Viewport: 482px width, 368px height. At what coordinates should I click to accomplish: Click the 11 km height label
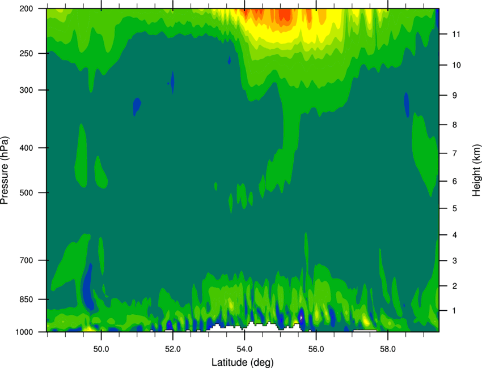pyautogui.click(x=456, y=34)
